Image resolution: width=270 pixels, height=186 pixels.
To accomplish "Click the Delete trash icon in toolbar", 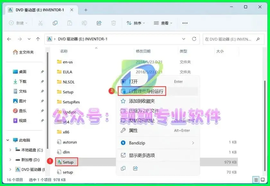I will (113, 23).
